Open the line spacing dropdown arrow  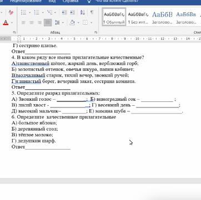tap(63, 23)
